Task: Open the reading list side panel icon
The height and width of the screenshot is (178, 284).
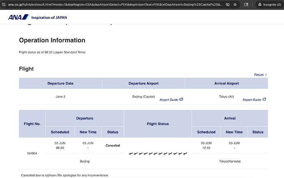Action: [x=246, y=5]
